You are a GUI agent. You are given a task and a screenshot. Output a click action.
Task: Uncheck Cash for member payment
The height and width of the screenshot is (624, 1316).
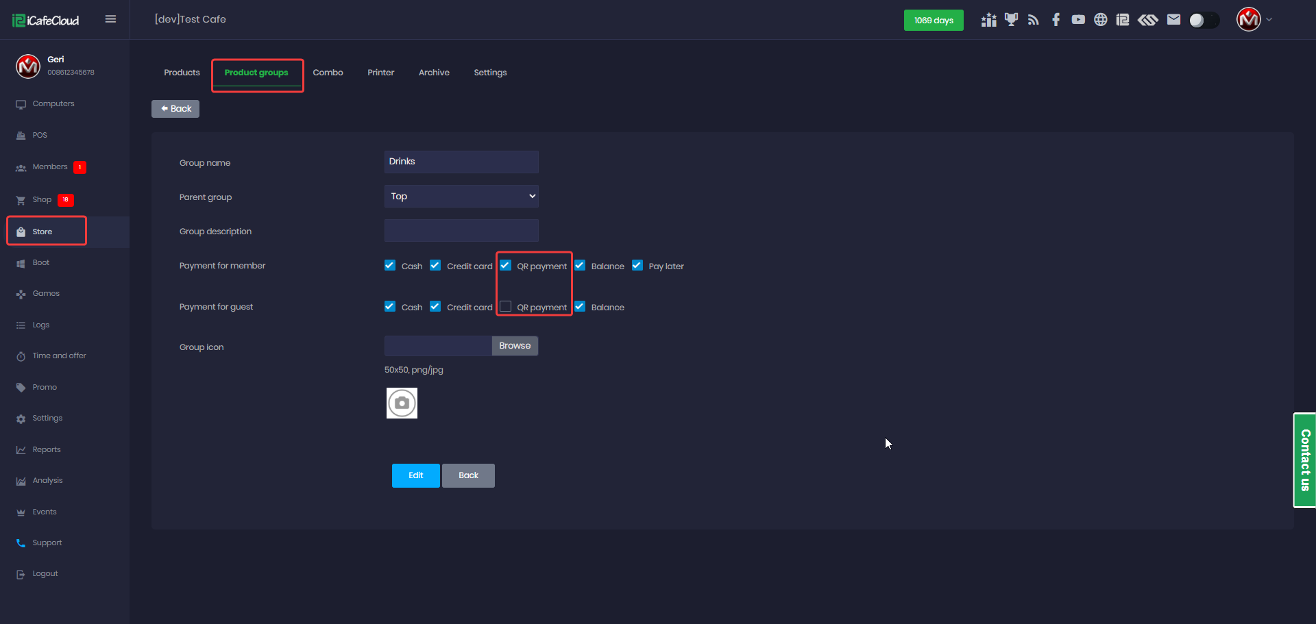click(390, 266)
